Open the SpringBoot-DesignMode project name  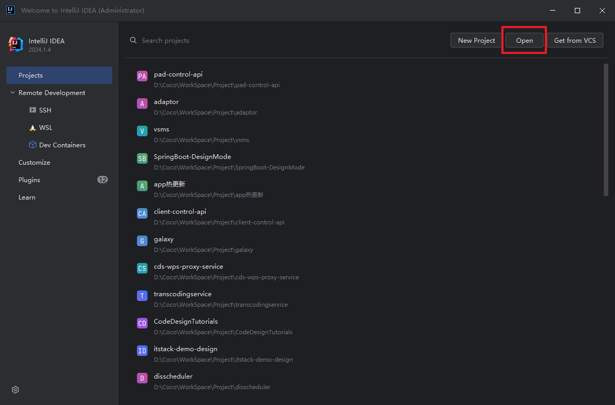point(192,157)
